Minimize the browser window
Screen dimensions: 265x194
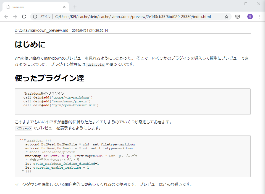(233, 4)
